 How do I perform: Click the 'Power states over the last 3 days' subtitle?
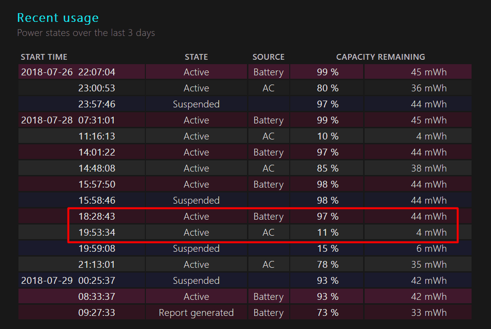pyautogui.click(x=86, y=33)
